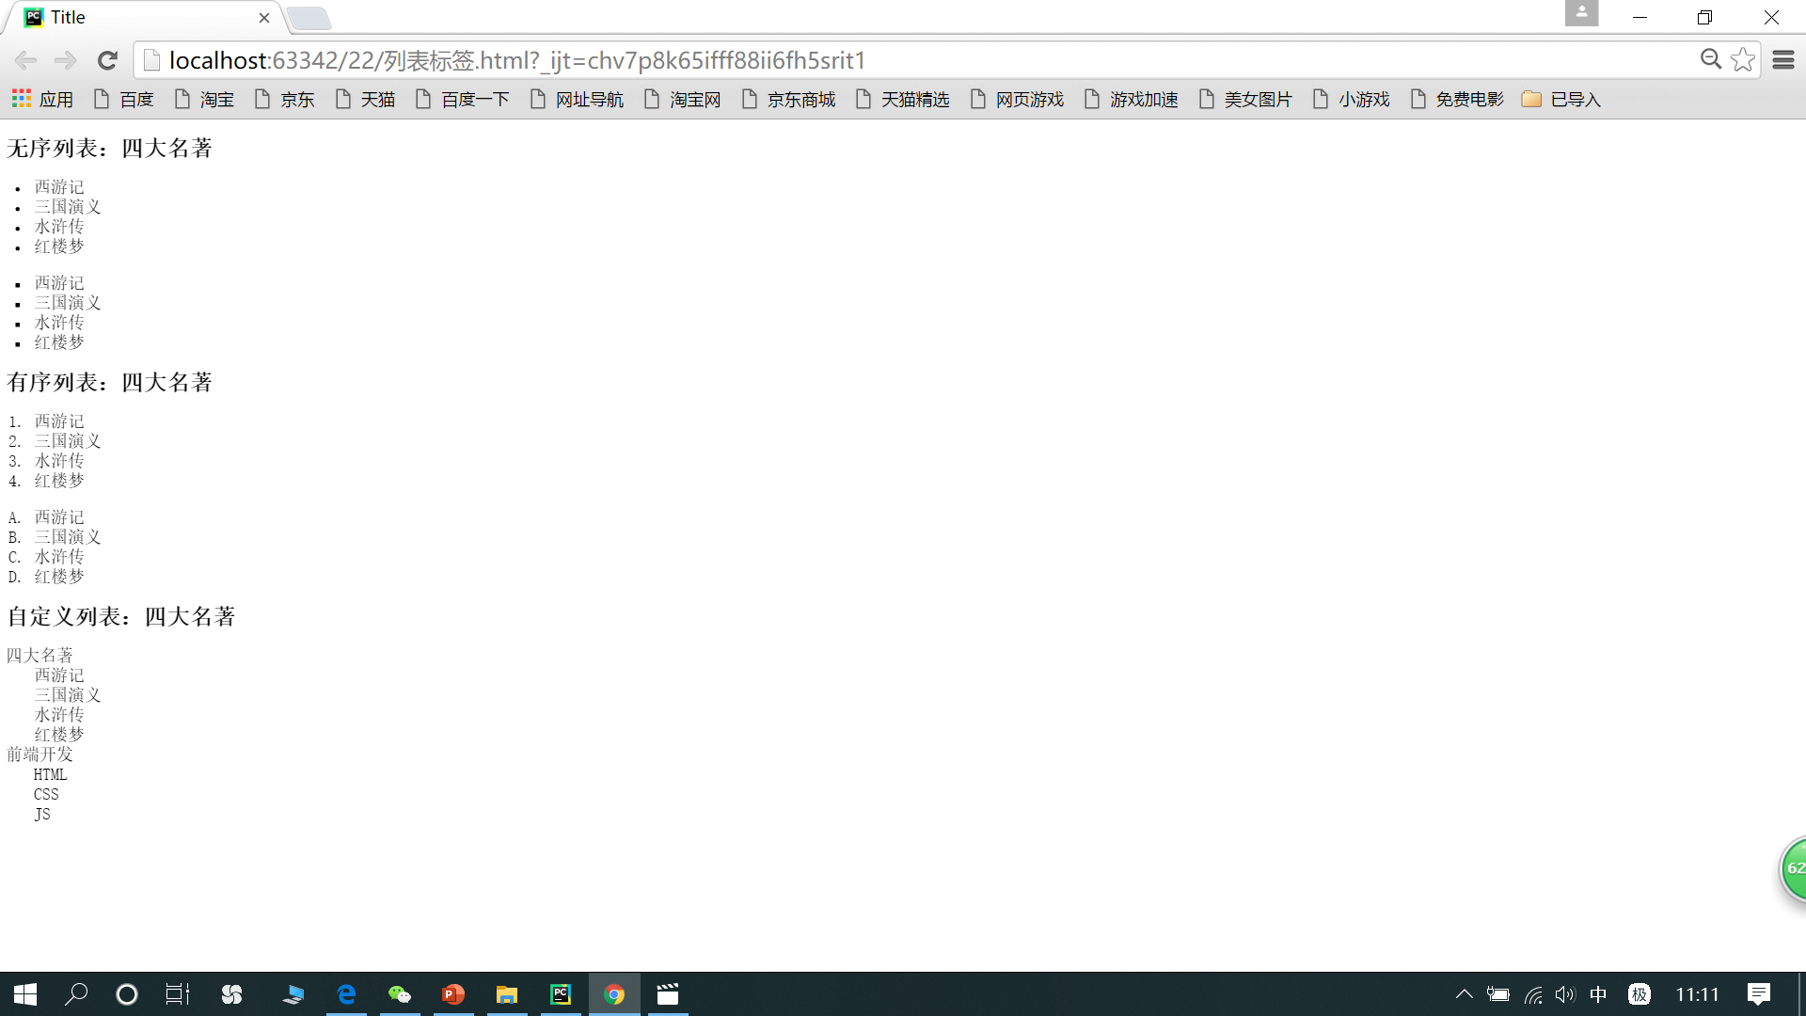Bookmark this page with the star icon

click(x=1743, y=60)
